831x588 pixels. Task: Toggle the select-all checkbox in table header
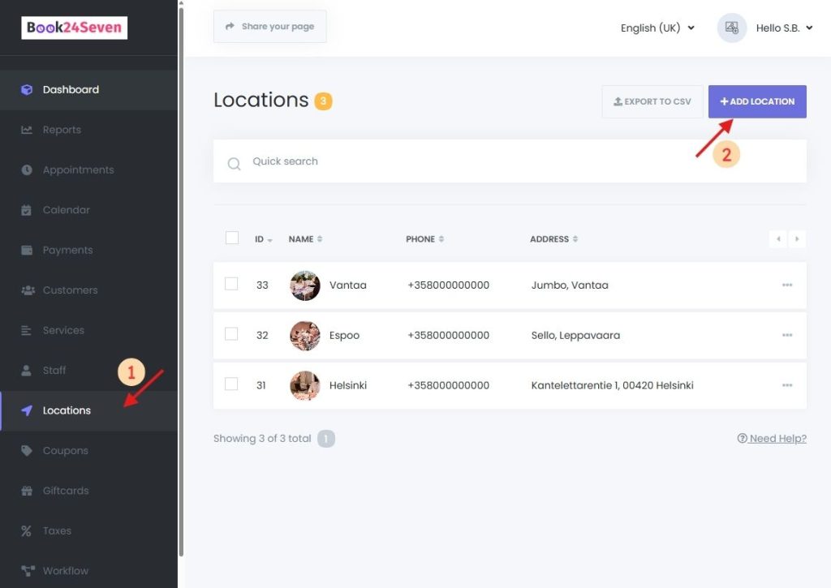pyautogui.click(x=232, y=238)
